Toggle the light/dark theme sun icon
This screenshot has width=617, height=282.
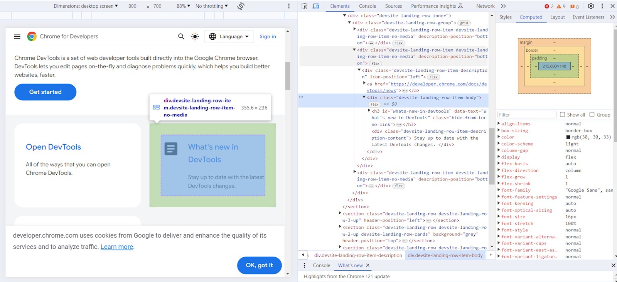point(195,36)
